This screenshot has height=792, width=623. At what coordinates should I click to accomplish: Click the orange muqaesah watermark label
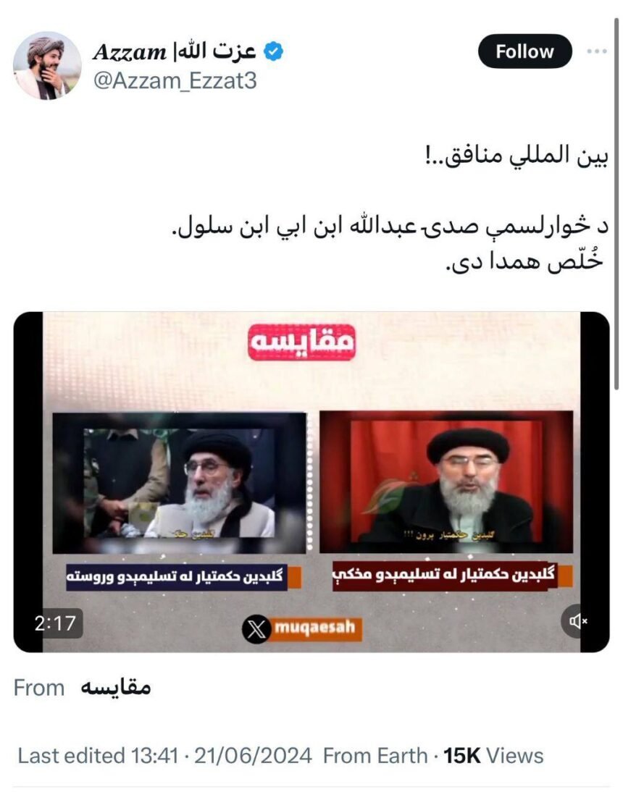click(x=317, y=629)
